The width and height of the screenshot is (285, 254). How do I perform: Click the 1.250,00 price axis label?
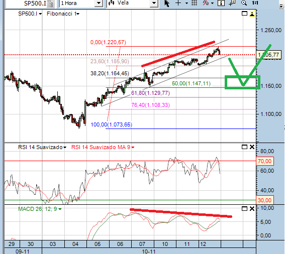click(x=271, y=30)
